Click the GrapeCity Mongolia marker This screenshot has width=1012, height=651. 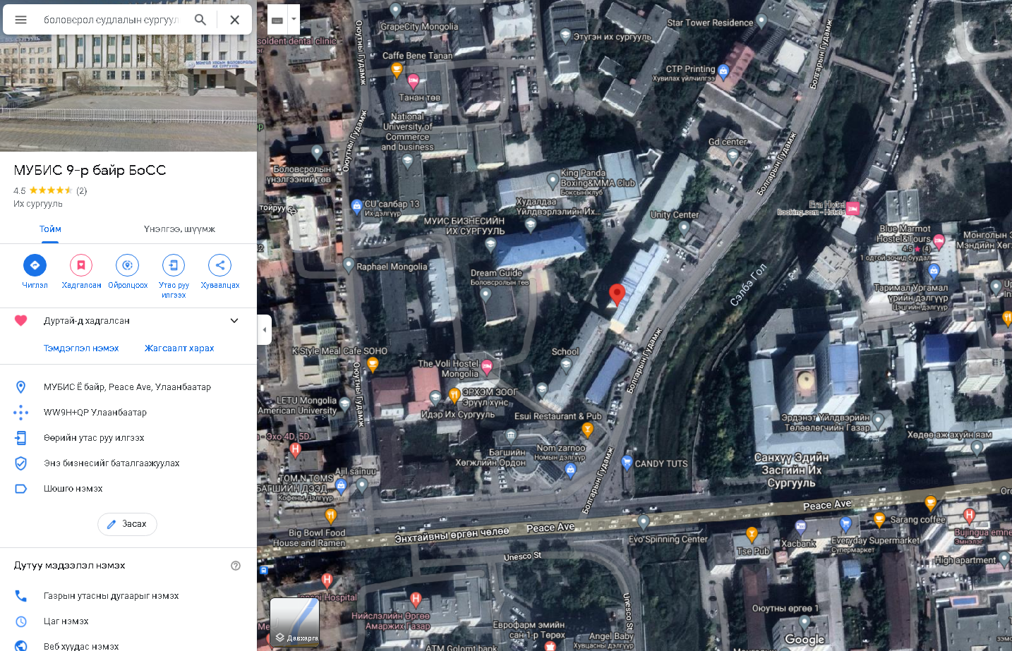(395, 9)
